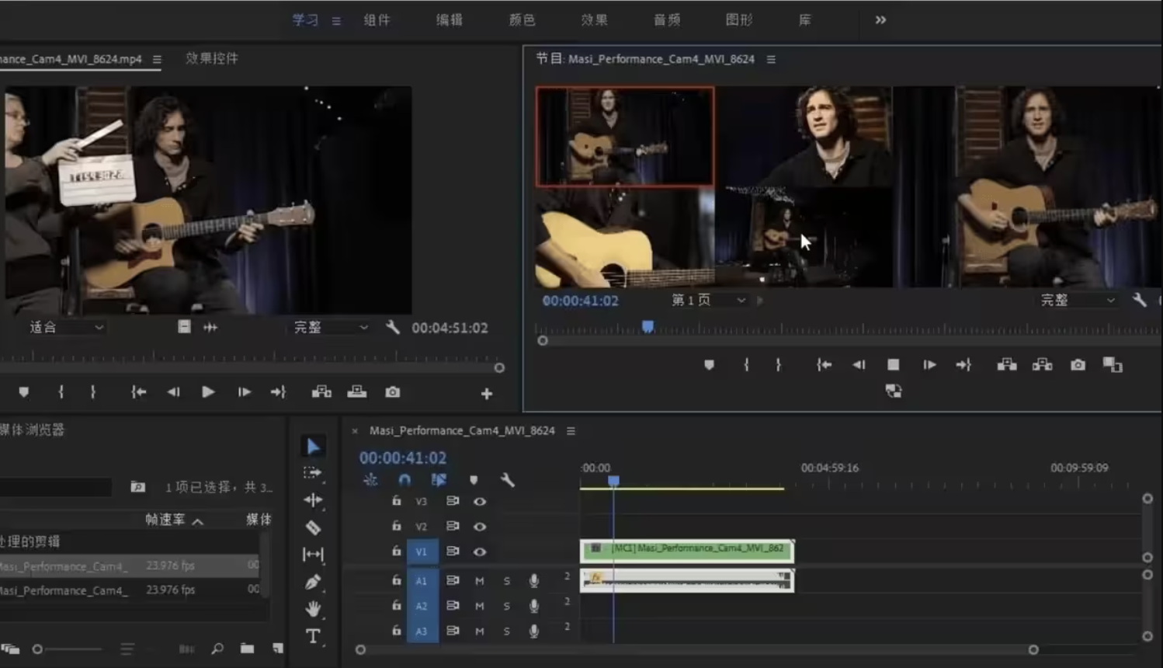Select the Hand tool

[x=313, y=608]
